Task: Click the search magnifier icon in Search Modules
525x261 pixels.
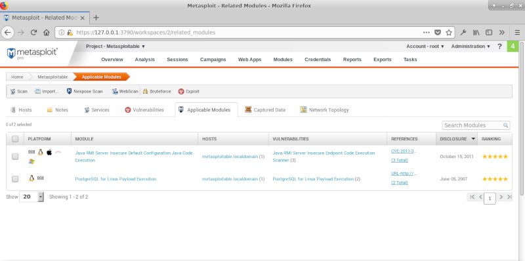Action: pos(505,125)
